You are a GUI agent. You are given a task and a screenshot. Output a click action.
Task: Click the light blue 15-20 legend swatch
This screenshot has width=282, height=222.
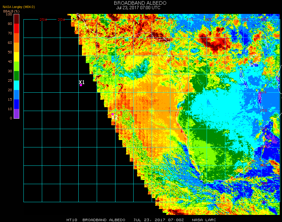16,95
